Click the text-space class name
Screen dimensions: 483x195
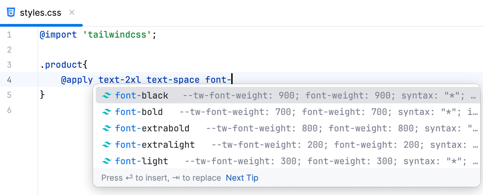click(x=173, y=80)
